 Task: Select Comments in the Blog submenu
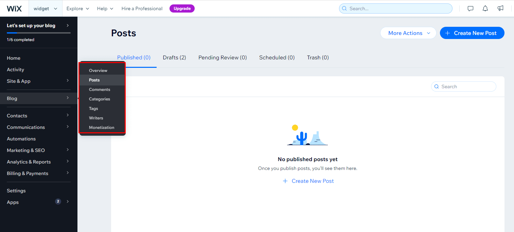pyautogui.click(x=100, y=90)
